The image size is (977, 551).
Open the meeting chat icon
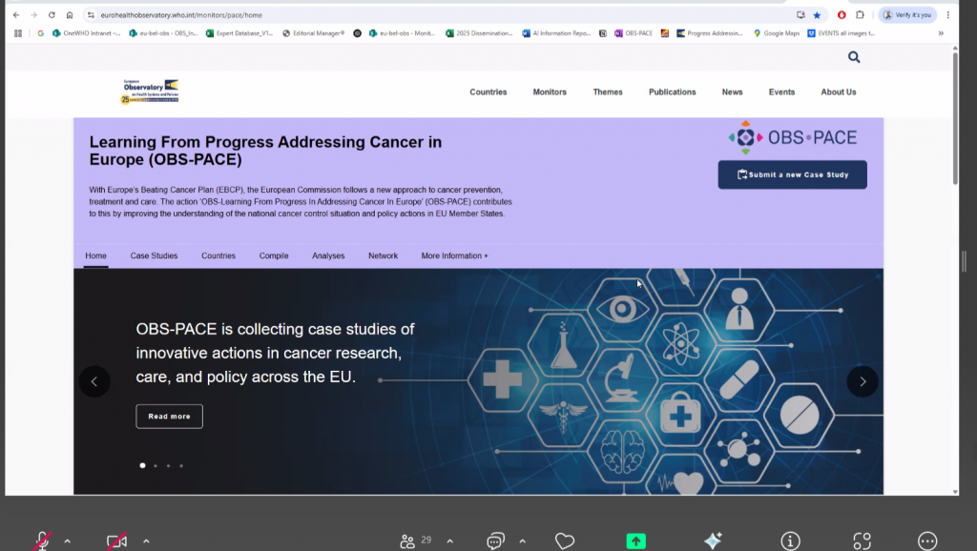[x=495, y=541]
